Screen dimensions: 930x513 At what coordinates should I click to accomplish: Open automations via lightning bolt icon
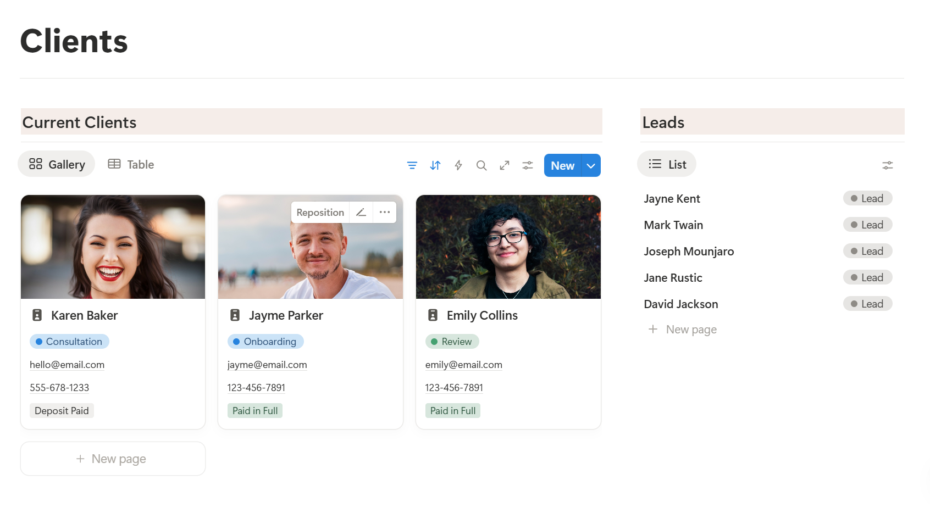coord(458,165)
